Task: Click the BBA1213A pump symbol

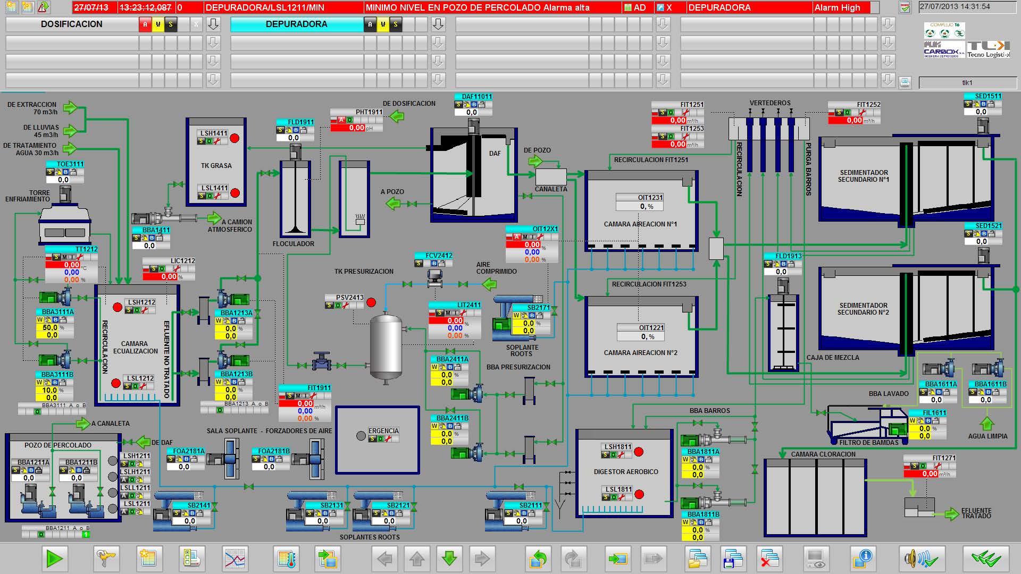Action: [x=233, y=299]
